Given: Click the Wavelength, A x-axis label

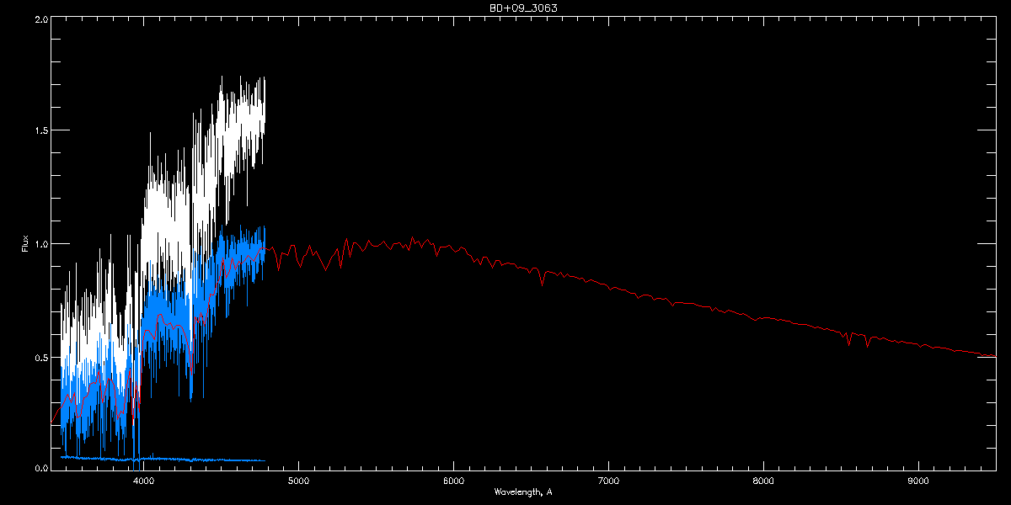Looking at the screenshot, I should coord(523,492).
